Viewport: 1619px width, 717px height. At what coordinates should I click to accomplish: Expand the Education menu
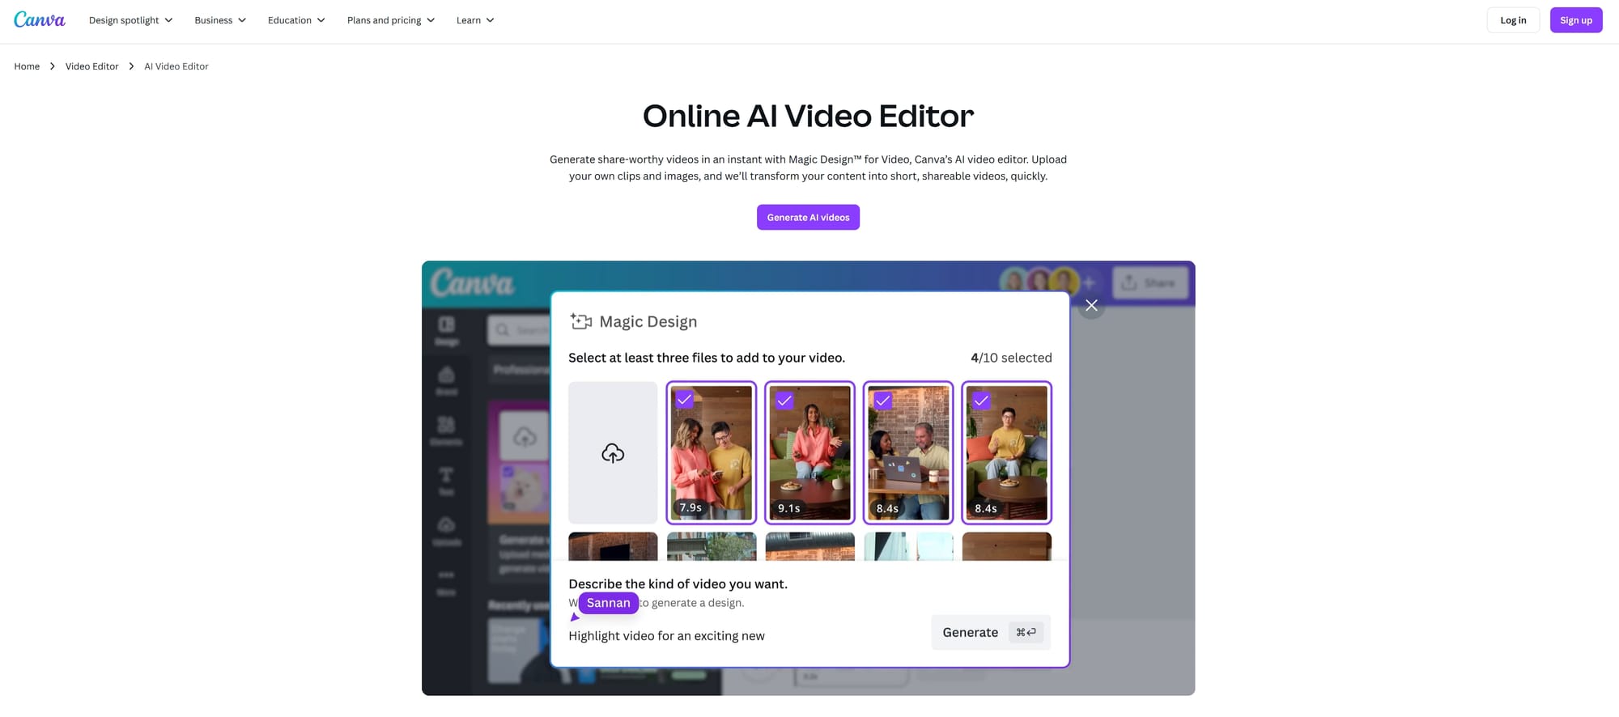point(296,20)
